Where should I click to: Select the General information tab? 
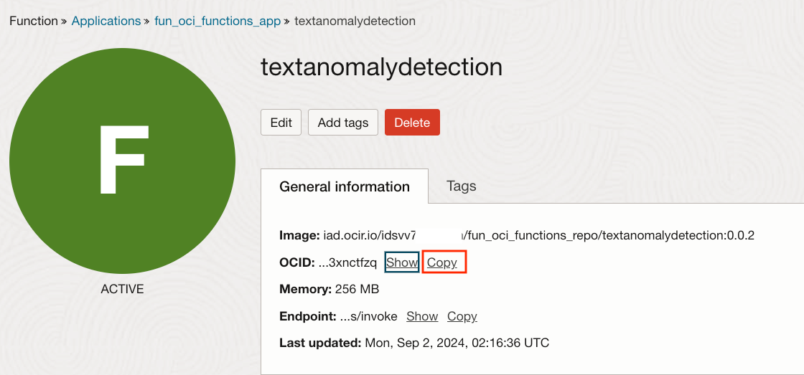[345, 187]
